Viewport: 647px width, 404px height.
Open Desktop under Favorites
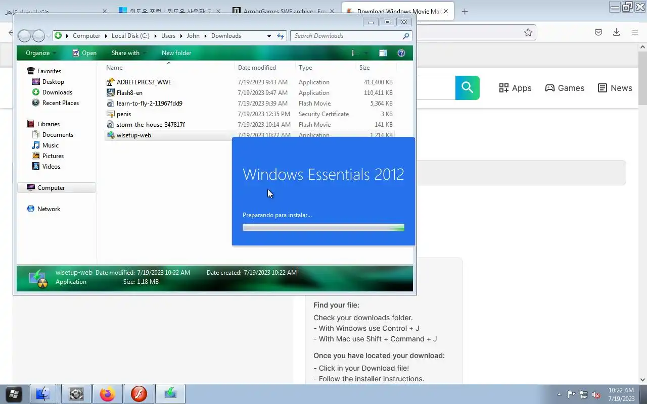[53, 82]
